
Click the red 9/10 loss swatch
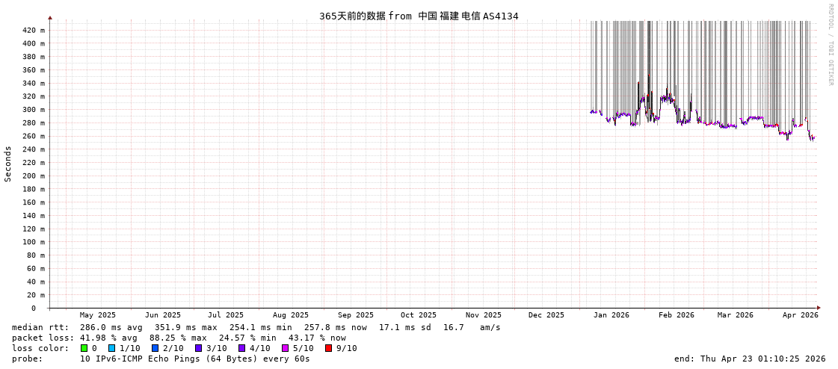(x=328, y=348)
